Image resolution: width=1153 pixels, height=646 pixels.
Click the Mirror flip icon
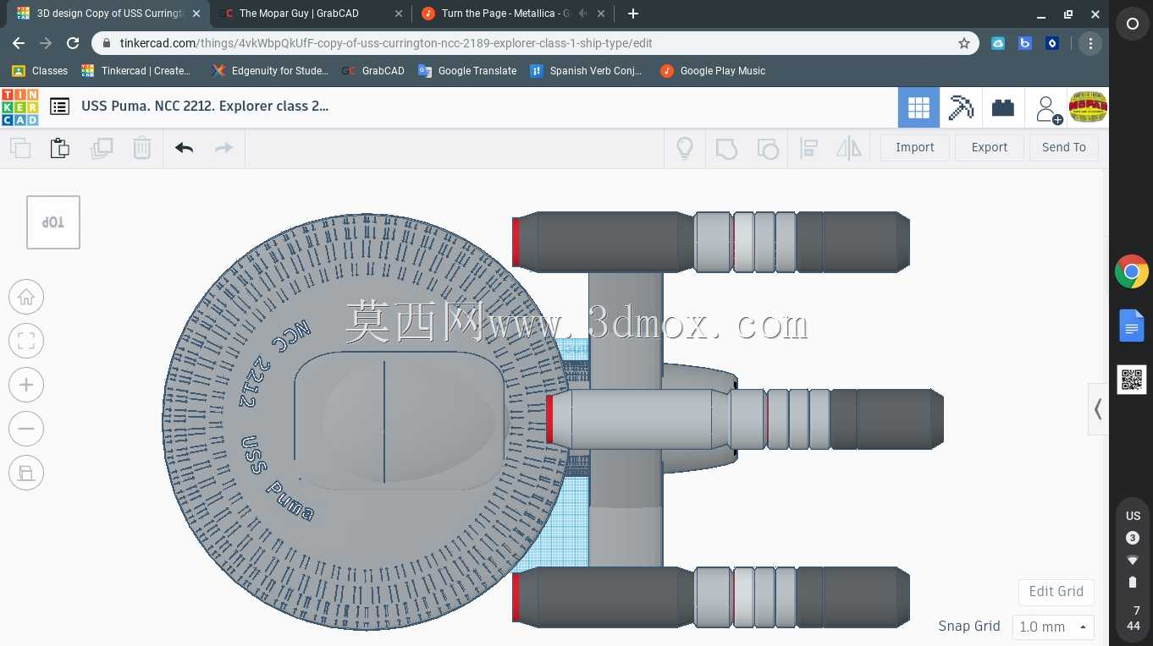coord(848,149)
